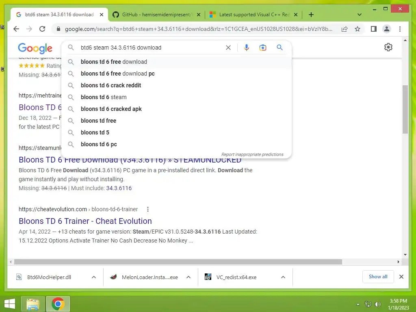Choose suggestion bloons td free
The height and width of the screenshot is (312, 416).
pyautogui.click(x=176, y=121)
